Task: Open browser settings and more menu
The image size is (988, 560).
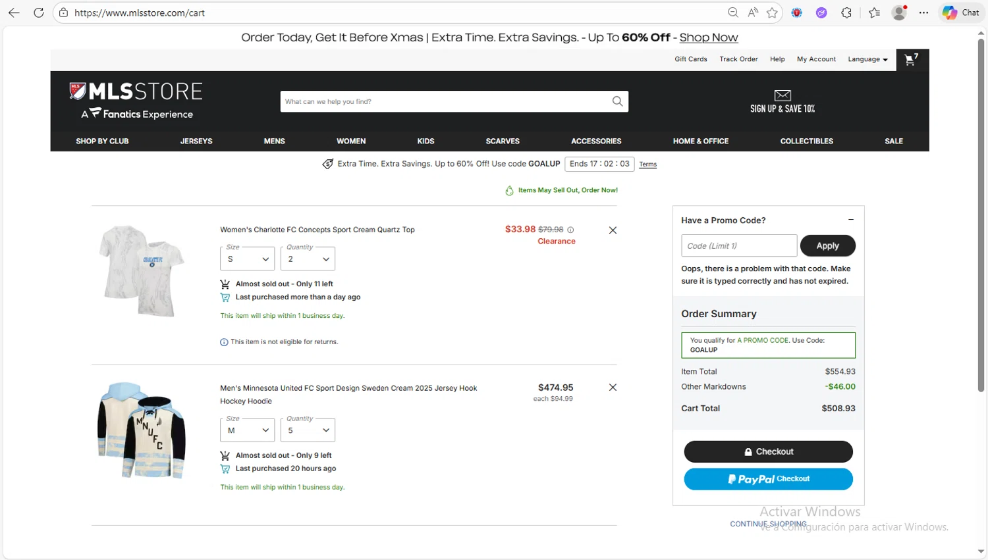Action: [923, 13]
